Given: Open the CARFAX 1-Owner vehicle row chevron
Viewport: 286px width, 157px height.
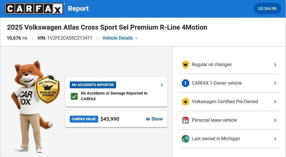Looking at the screenshot, I should pyautogui.click(x=275, y=83).
